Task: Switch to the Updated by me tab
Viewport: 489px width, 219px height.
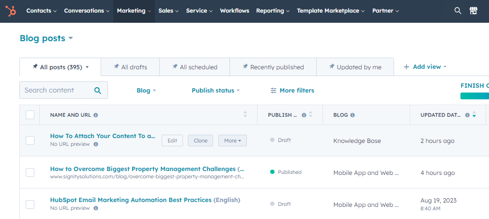Action: pos(355,67)
